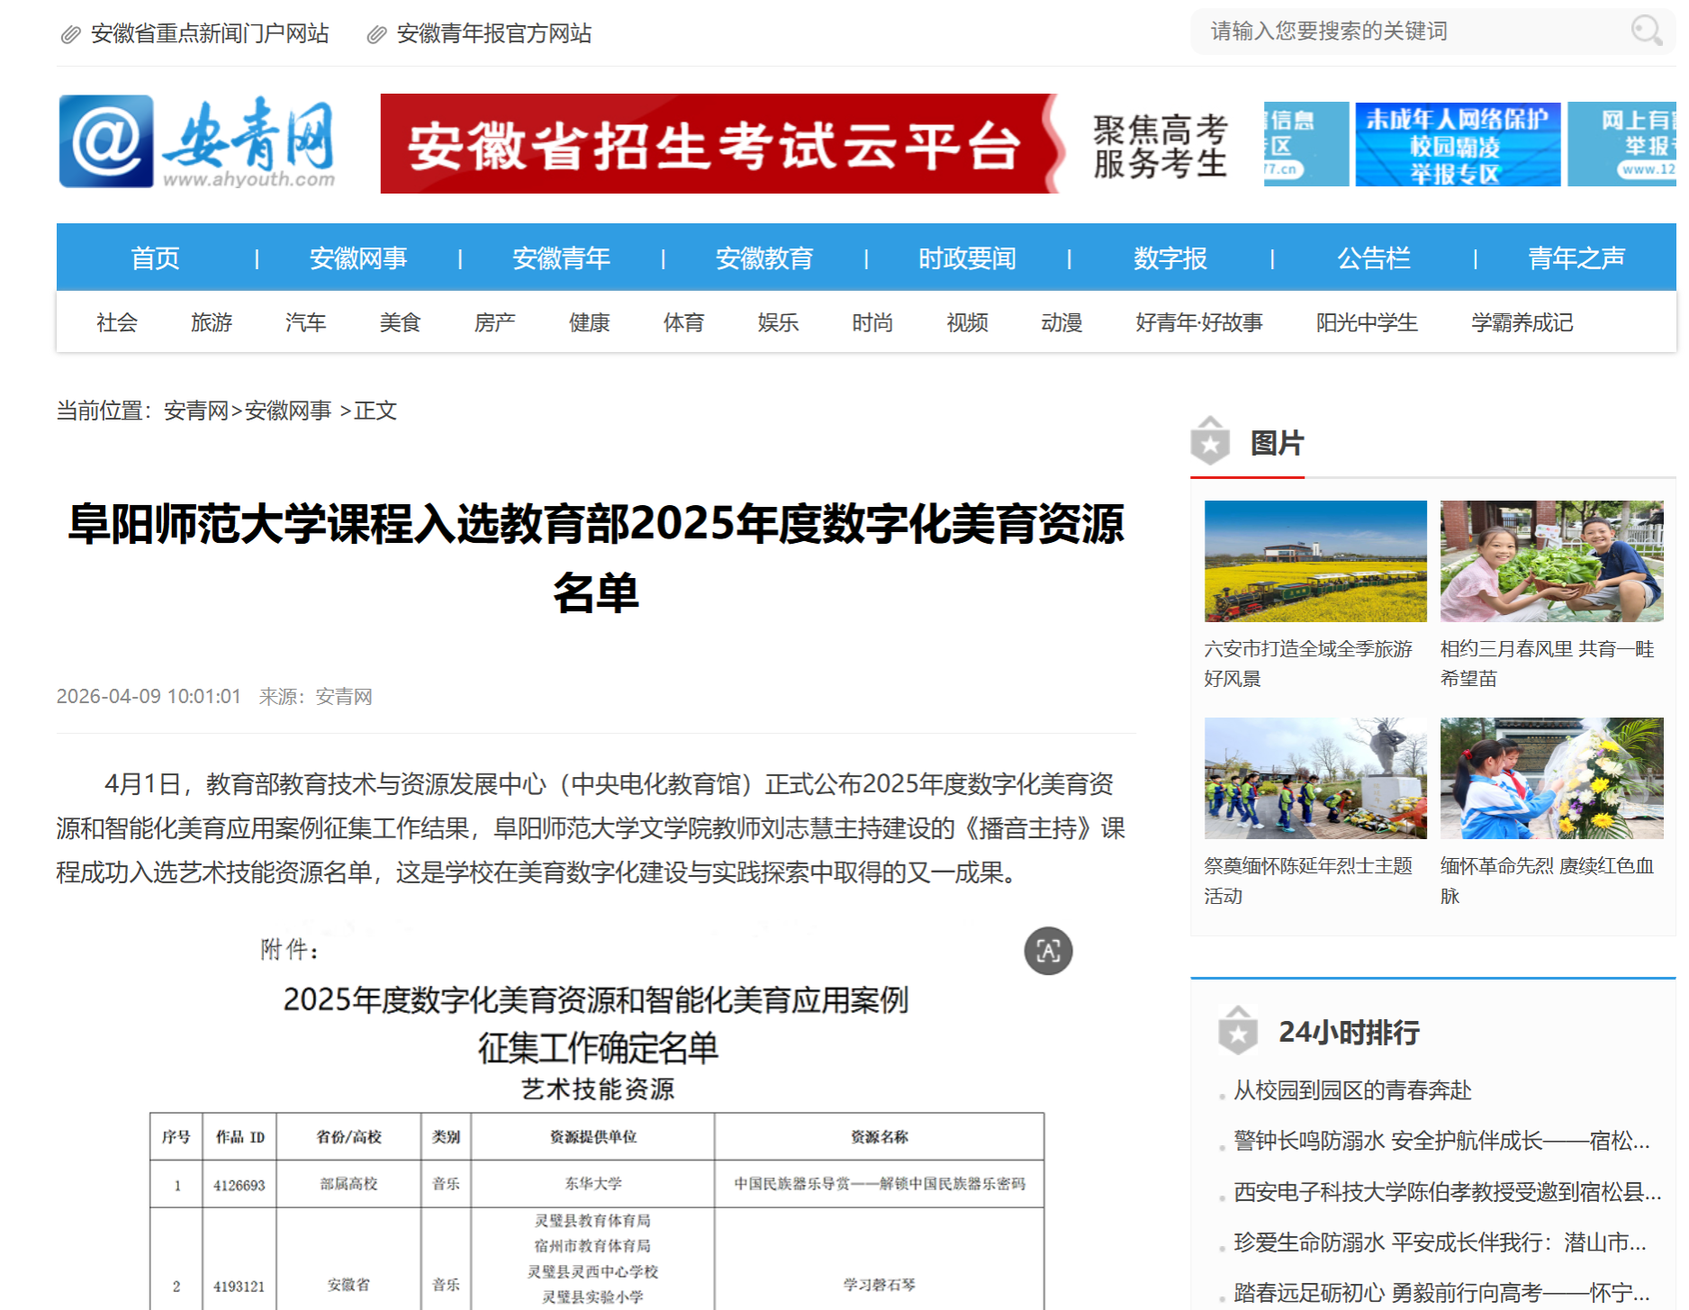Image resolution: width=1689 pixels, height=1310 pixels.
Task: Open the rapeseed field train photo
Action: (x=1315, y=561)
